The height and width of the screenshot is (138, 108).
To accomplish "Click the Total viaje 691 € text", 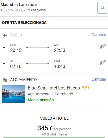I will tap(54, 134).
